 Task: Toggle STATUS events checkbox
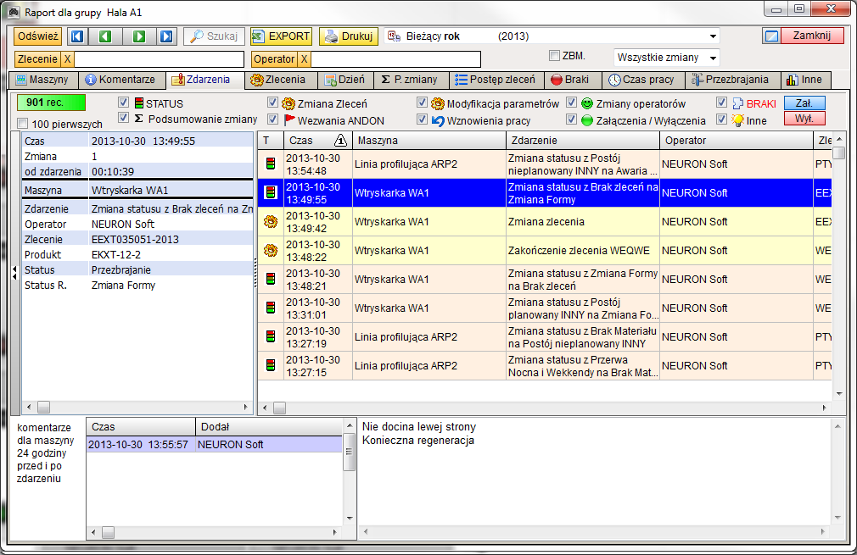[124, 103]
